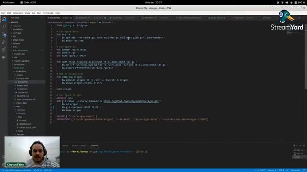The width and height of the screenshot is (307, 172).
Task: Open Dockerfile under erigon folder in tree
Action: (x=23, y=82)
